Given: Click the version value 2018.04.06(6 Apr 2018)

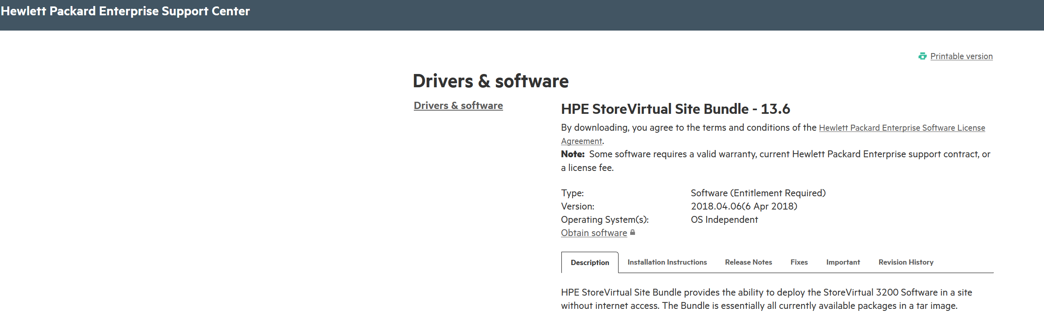Looking at the screenshot, I should pos(744,206).
